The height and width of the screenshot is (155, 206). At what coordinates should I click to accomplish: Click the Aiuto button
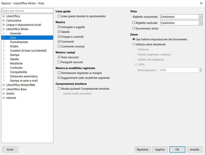pos(10,149)
